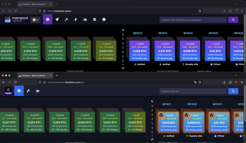Open the hamburger menu in top browser window
Viewport: 246px width, 143px height.
(242, 11)
